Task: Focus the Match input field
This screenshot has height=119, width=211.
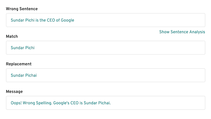Action: click(x=105, y=48)
